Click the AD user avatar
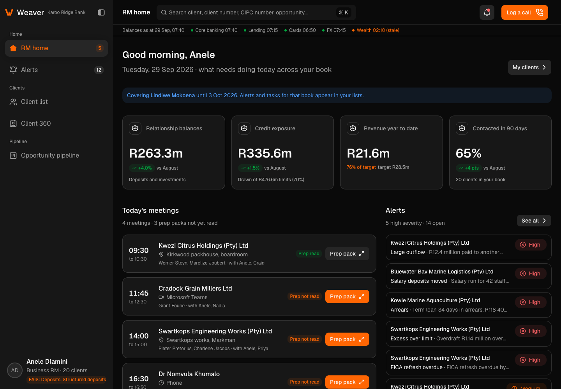Viewport: 561px width, 389px height. click(x=15, y=370)
